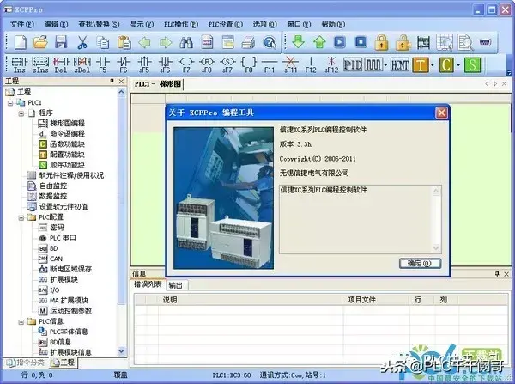The image size is (515, 384).
Task: Open a project with the folder icon
Action: point(40,42)
